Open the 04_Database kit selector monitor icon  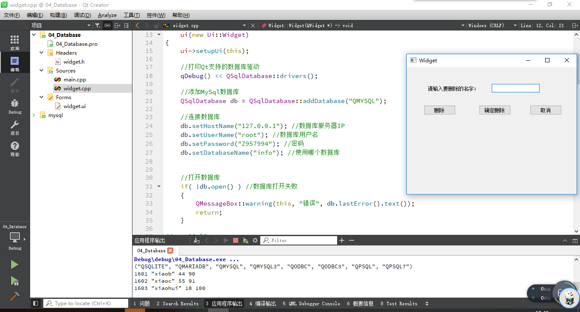coord(14,238)
